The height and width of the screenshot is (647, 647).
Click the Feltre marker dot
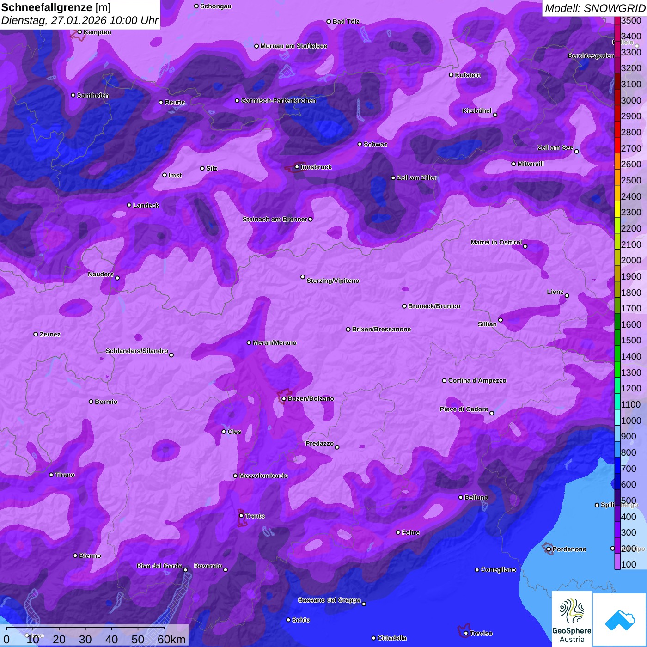pyautogui.click(x=398, y=532)
